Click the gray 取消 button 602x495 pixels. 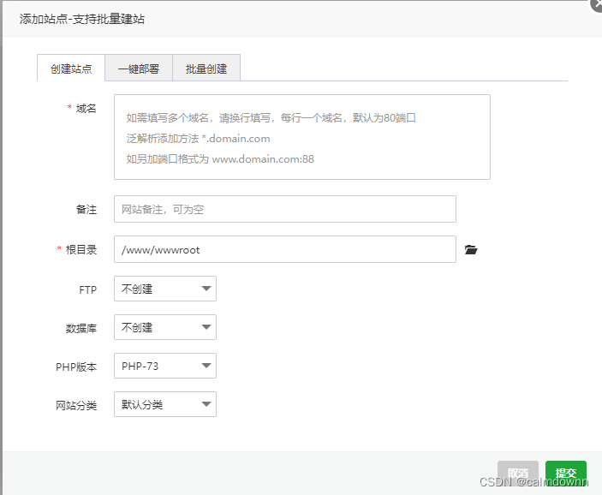click(518, 473)
